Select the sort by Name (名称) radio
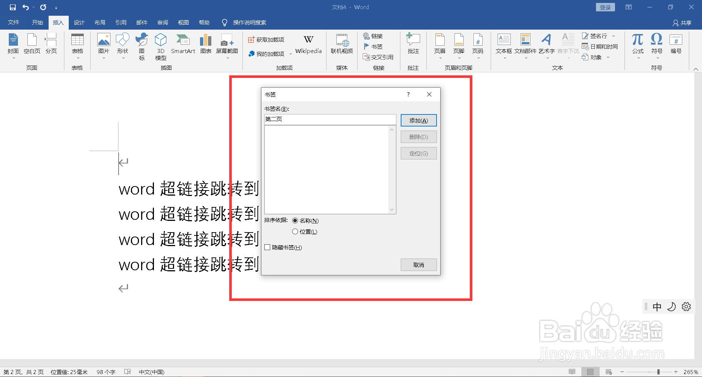The height and width of the screenshot is (377, 702). click(x=295, y=220)
